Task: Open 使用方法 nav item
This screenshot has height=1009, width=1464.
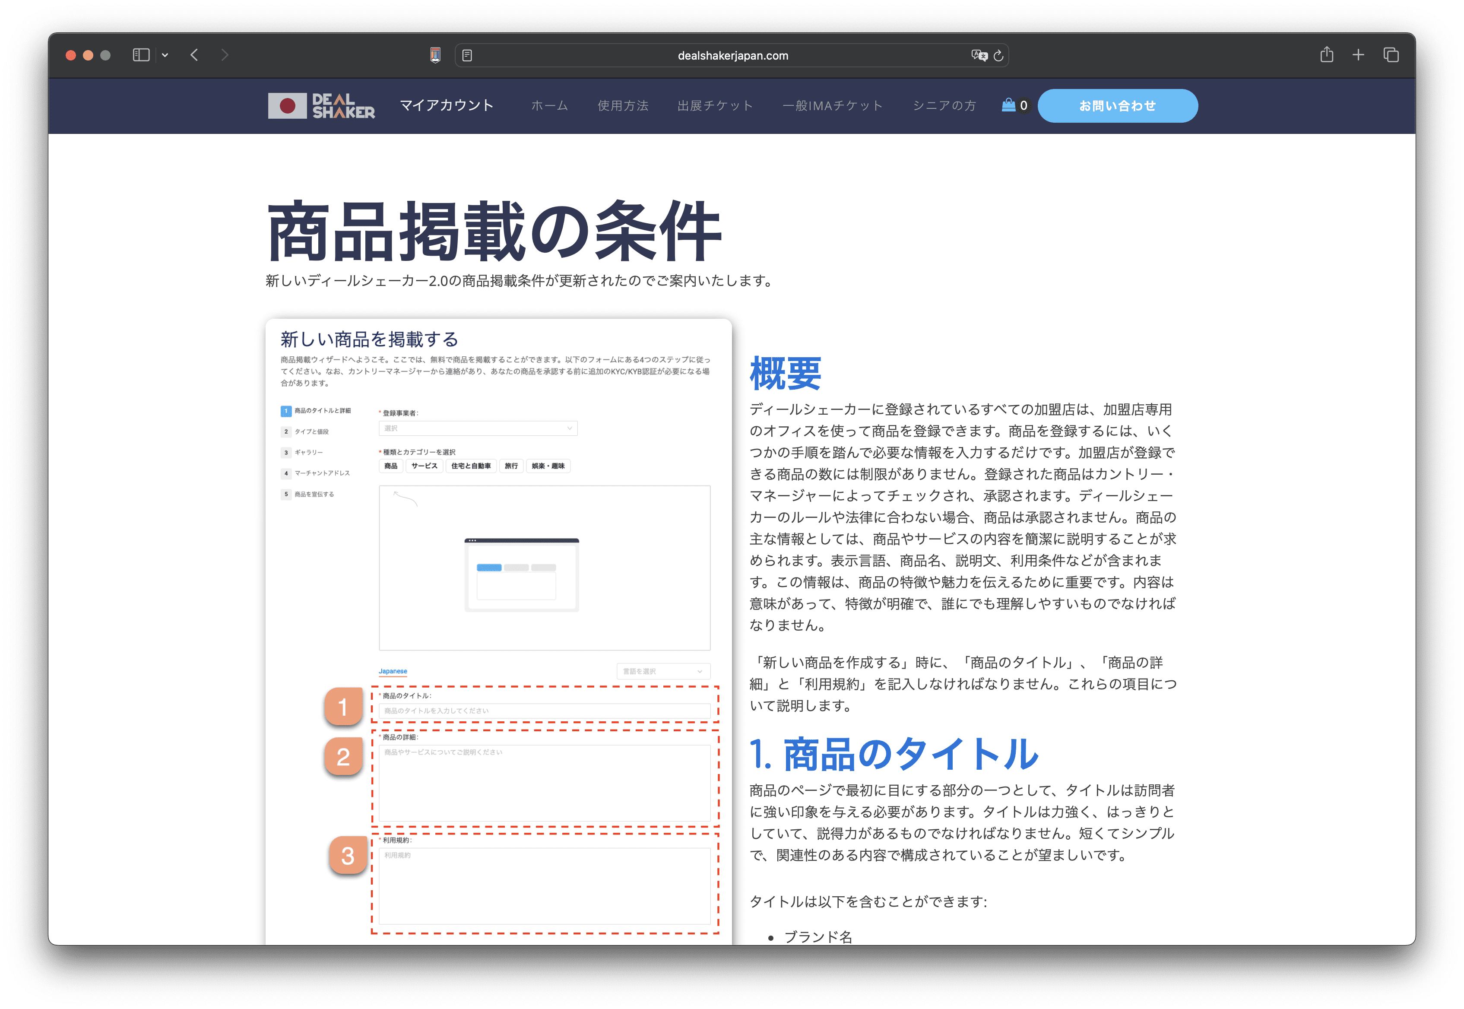Action: (x=623, y=105)
